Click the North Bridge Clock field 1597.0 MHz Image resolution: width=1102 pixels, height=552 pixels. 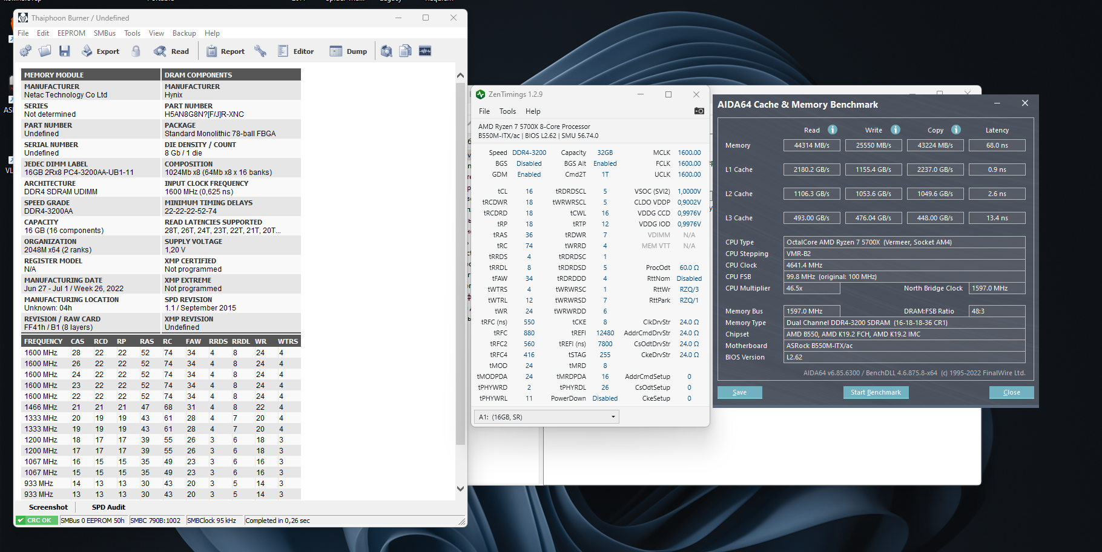click(997, 288)
